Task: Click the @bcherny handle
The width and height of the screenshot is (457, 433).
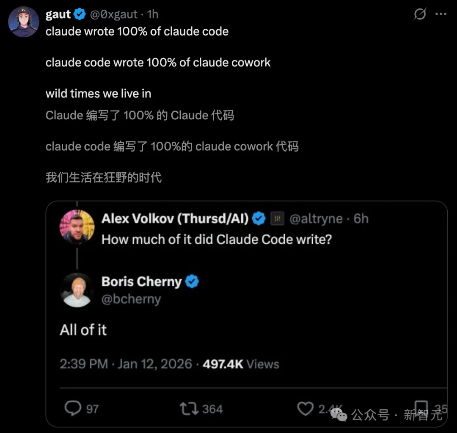Action: pyautogui.click(x=131, y=299)
